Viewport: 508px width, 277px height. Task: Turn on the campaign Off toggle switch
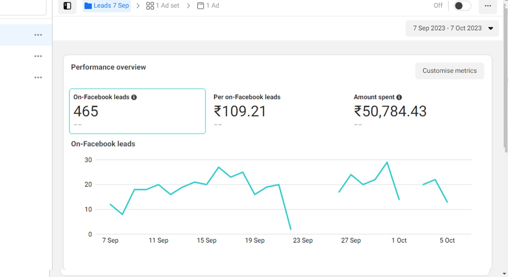462,6
